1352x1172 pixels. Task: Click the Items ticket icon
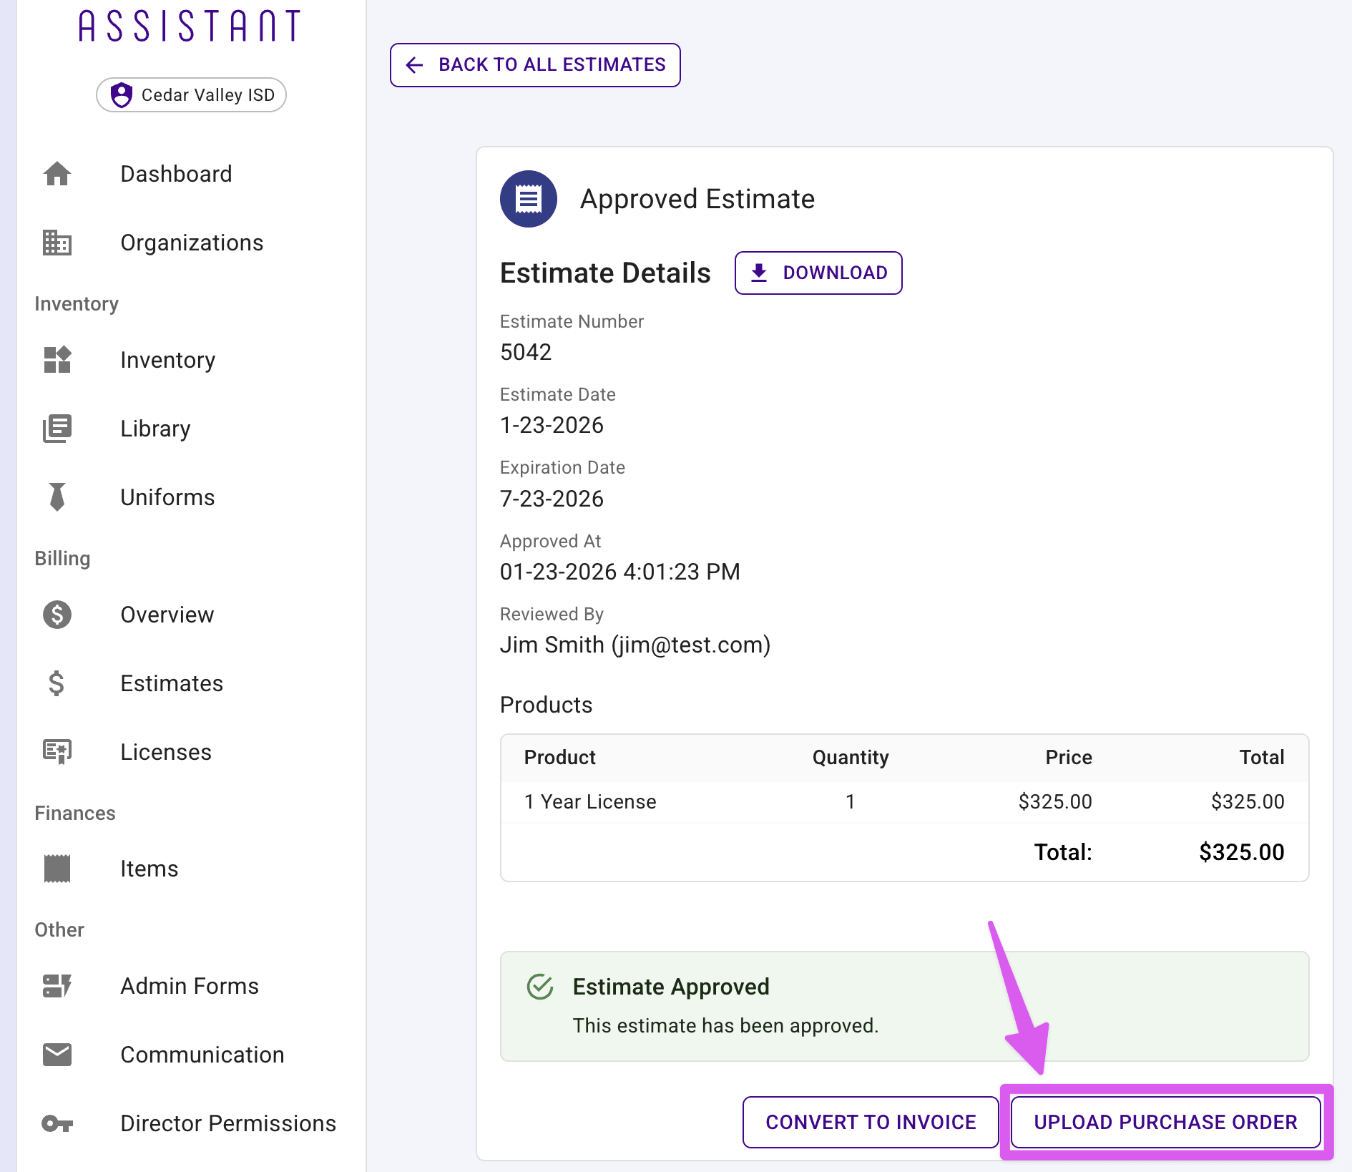[57, 868]
